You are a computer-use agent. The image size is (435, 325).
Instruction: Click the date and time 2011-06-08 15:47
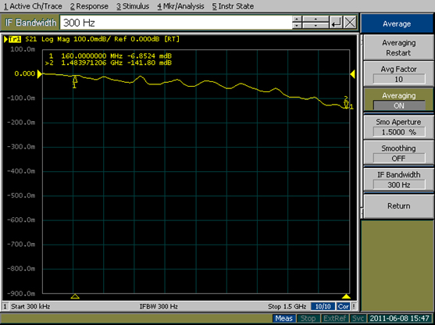pyautogui.click(x=400, y=318)
